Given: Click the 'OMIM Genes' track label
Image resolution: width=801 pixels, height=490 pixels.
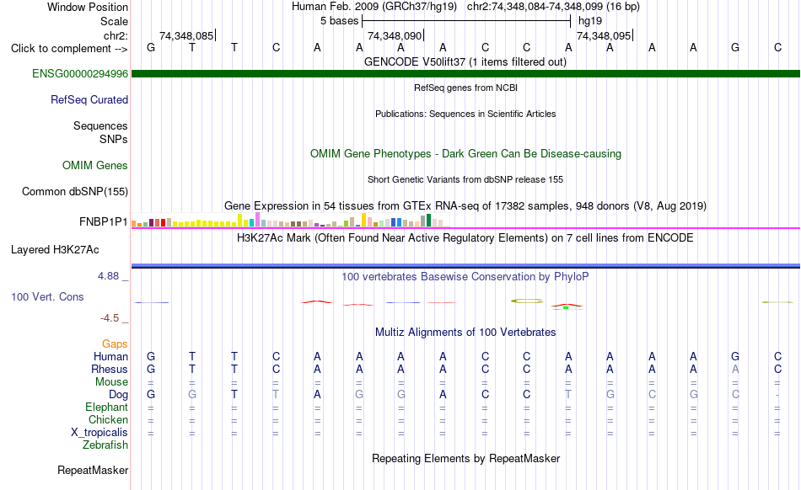Looking at the screenshot, I should [x=94, y=166].
